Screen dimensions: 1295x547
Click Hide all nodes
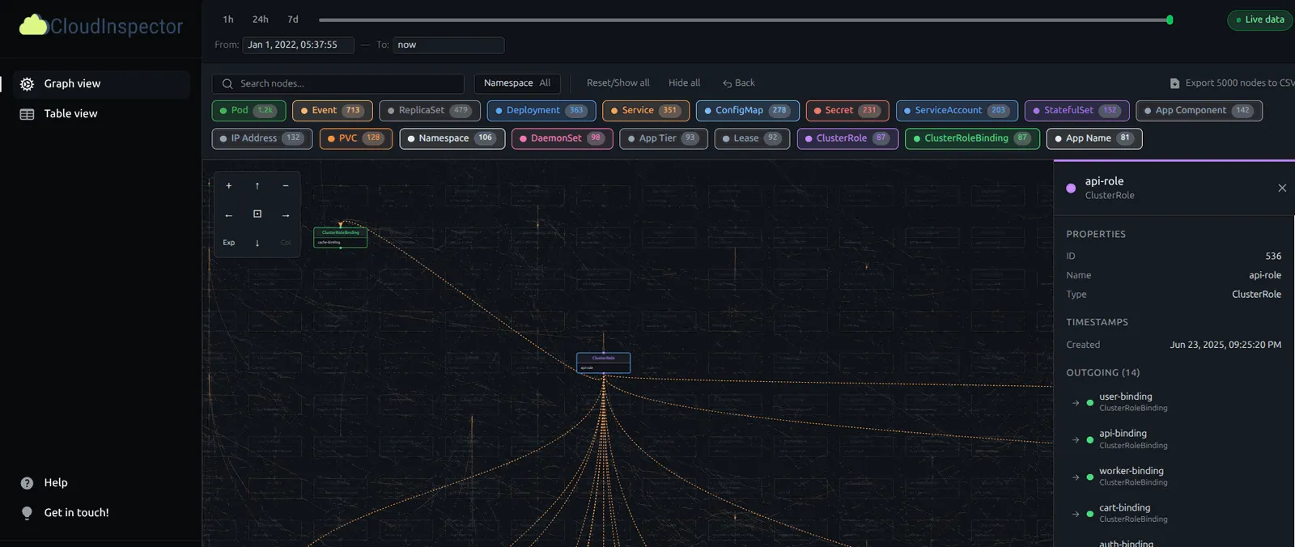tap(684, 83)
